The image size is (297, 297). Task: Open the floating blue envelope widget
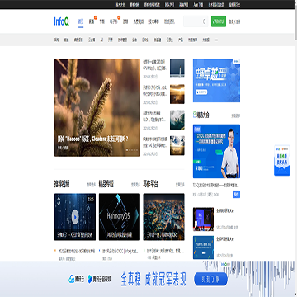pos(282,160)
